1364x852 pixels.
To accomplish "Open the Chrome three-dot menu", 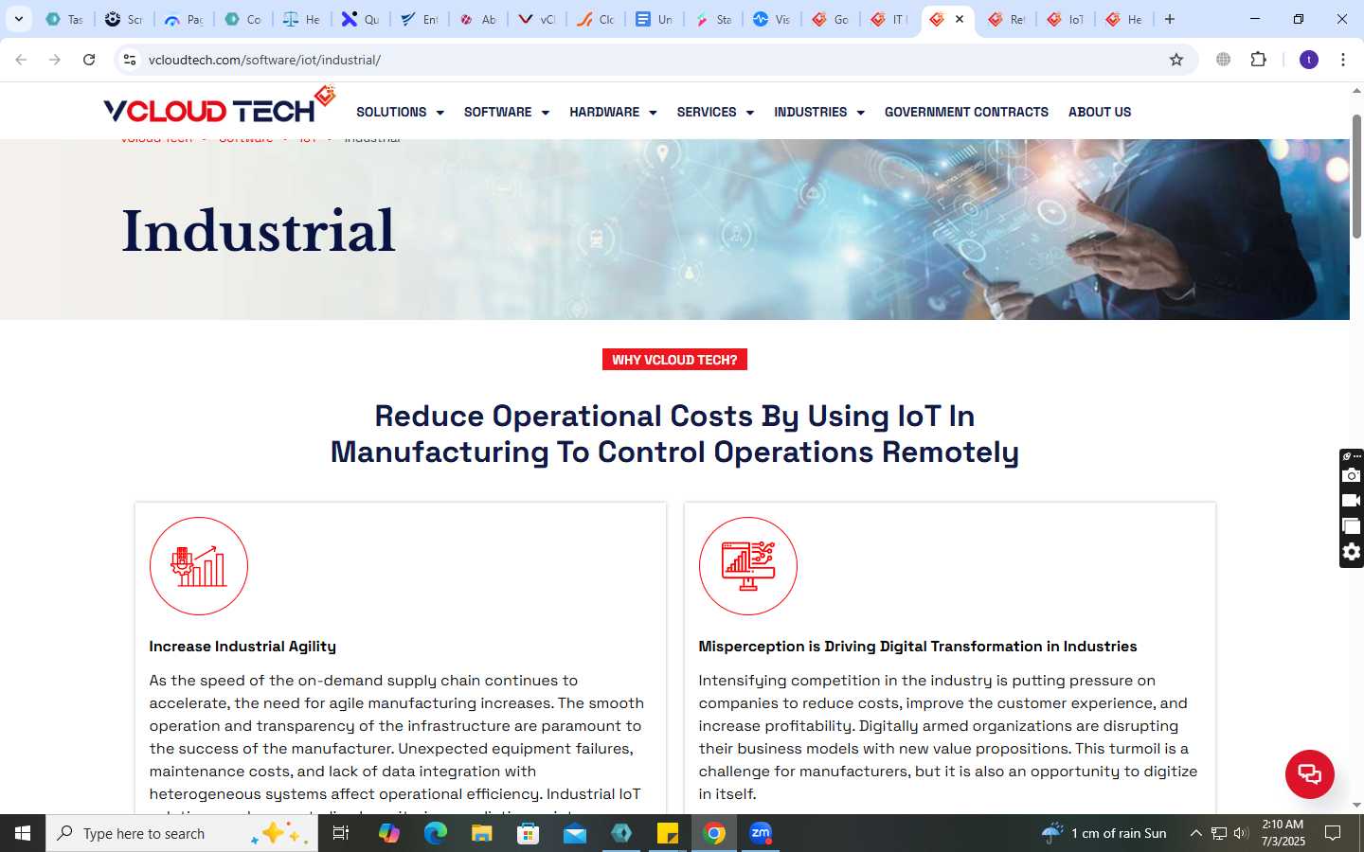I will pos(1343,60).
